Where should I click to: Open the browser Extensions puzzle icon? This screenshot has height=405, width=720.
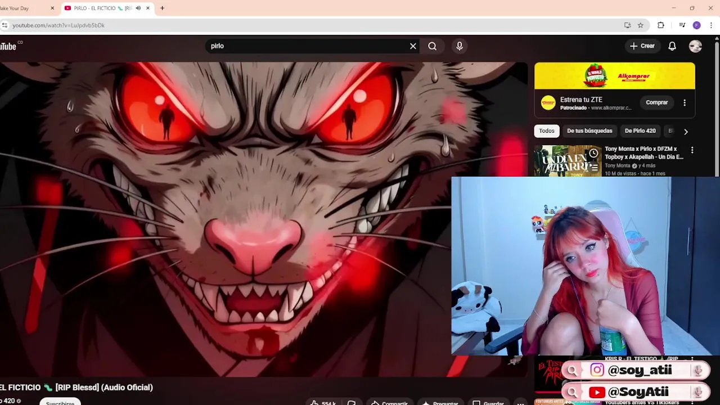coord(661,25)
